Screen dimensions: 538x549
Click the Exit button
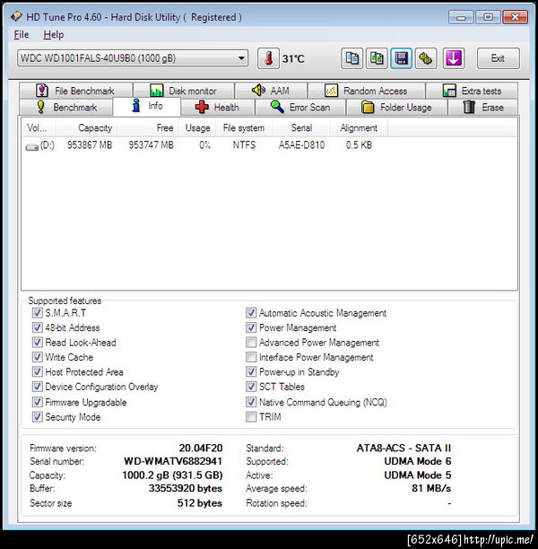[498, 58]
